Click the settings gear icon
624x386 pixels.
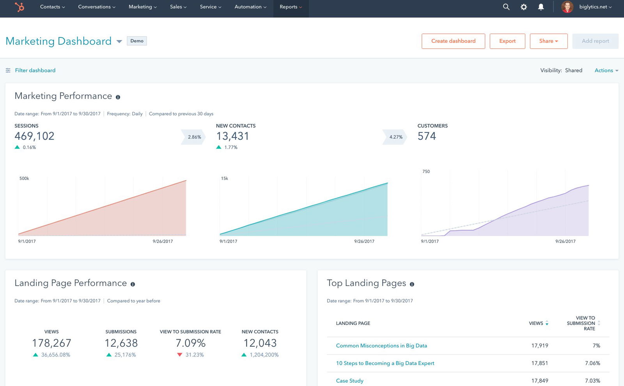pos(523,7)
